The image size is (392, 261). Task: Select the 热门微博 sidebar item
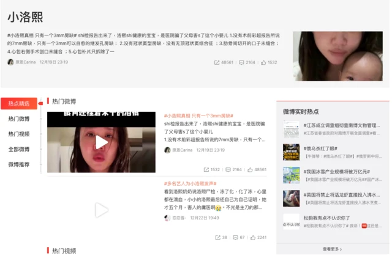point(19,119)
